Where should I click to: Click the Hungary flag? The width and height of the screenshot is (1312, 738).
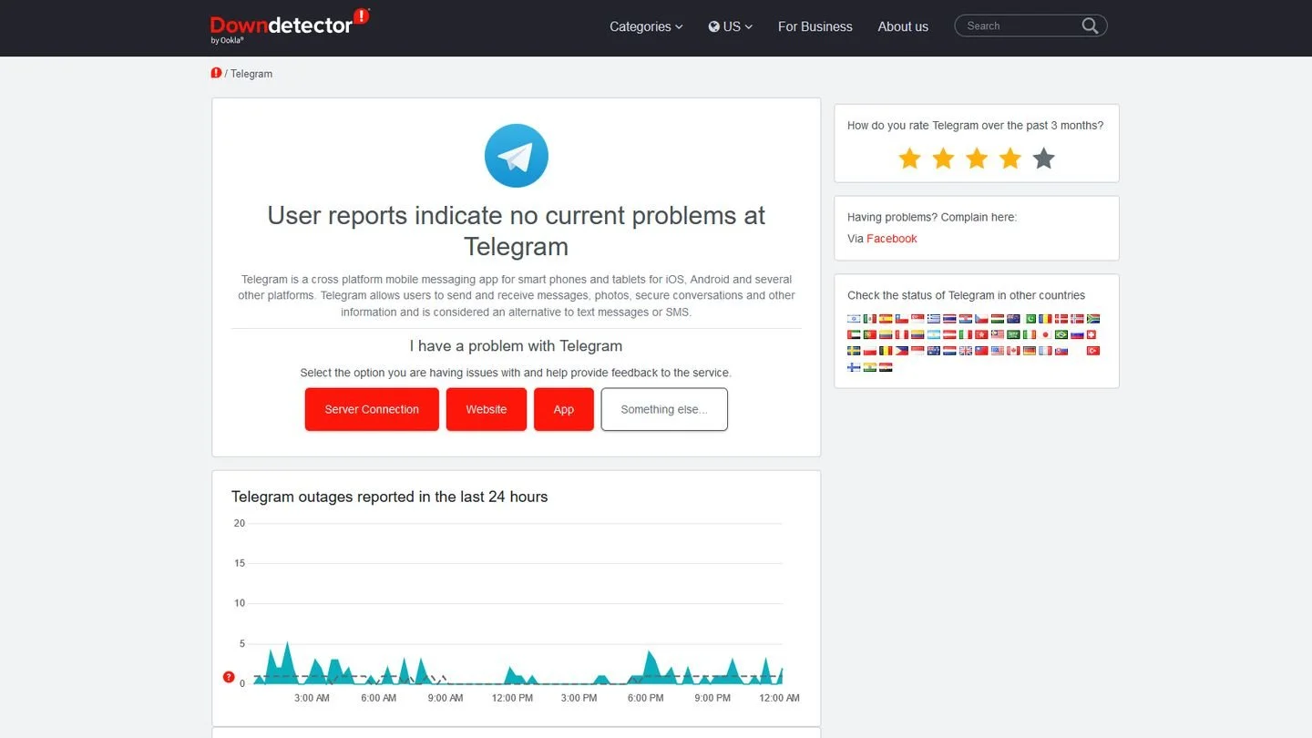[x=998, y=319]
